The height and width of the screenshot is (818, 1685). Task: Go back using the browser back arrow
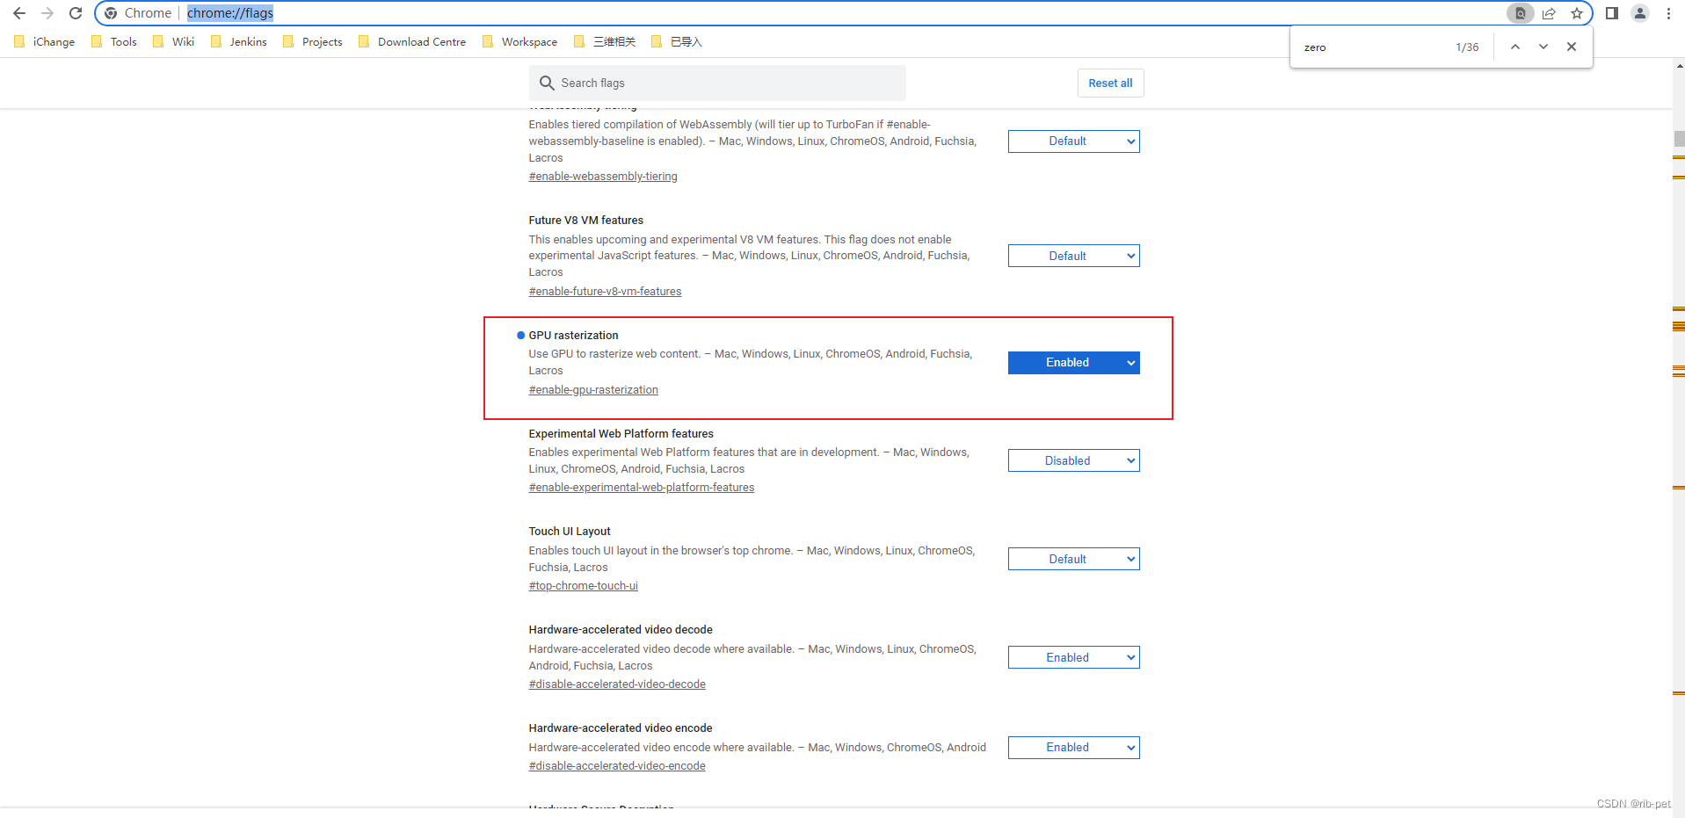[x=19, y=13]
